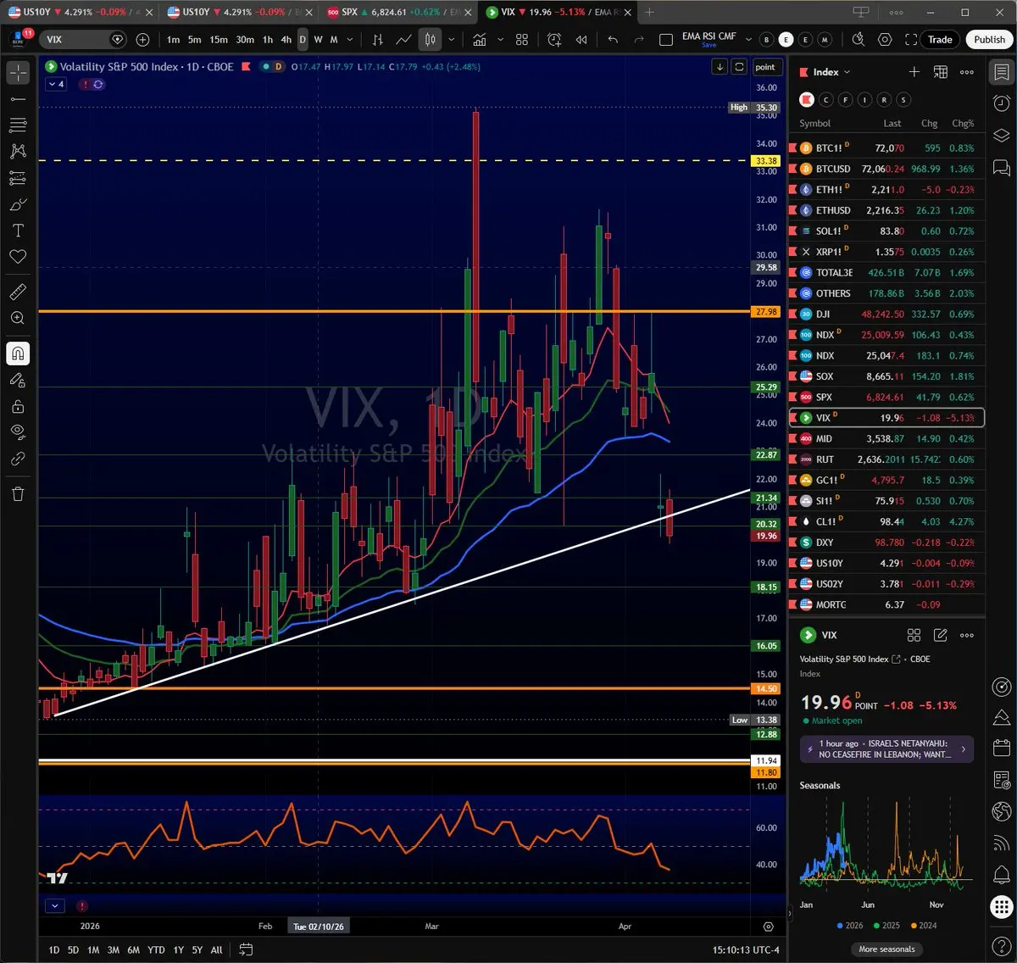
Task: Select the W weekly timeframe
Action: [318, 39]
